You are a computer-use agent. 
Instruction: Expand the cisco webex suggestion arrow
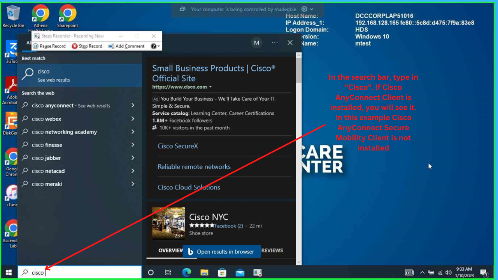pos(133,119)
